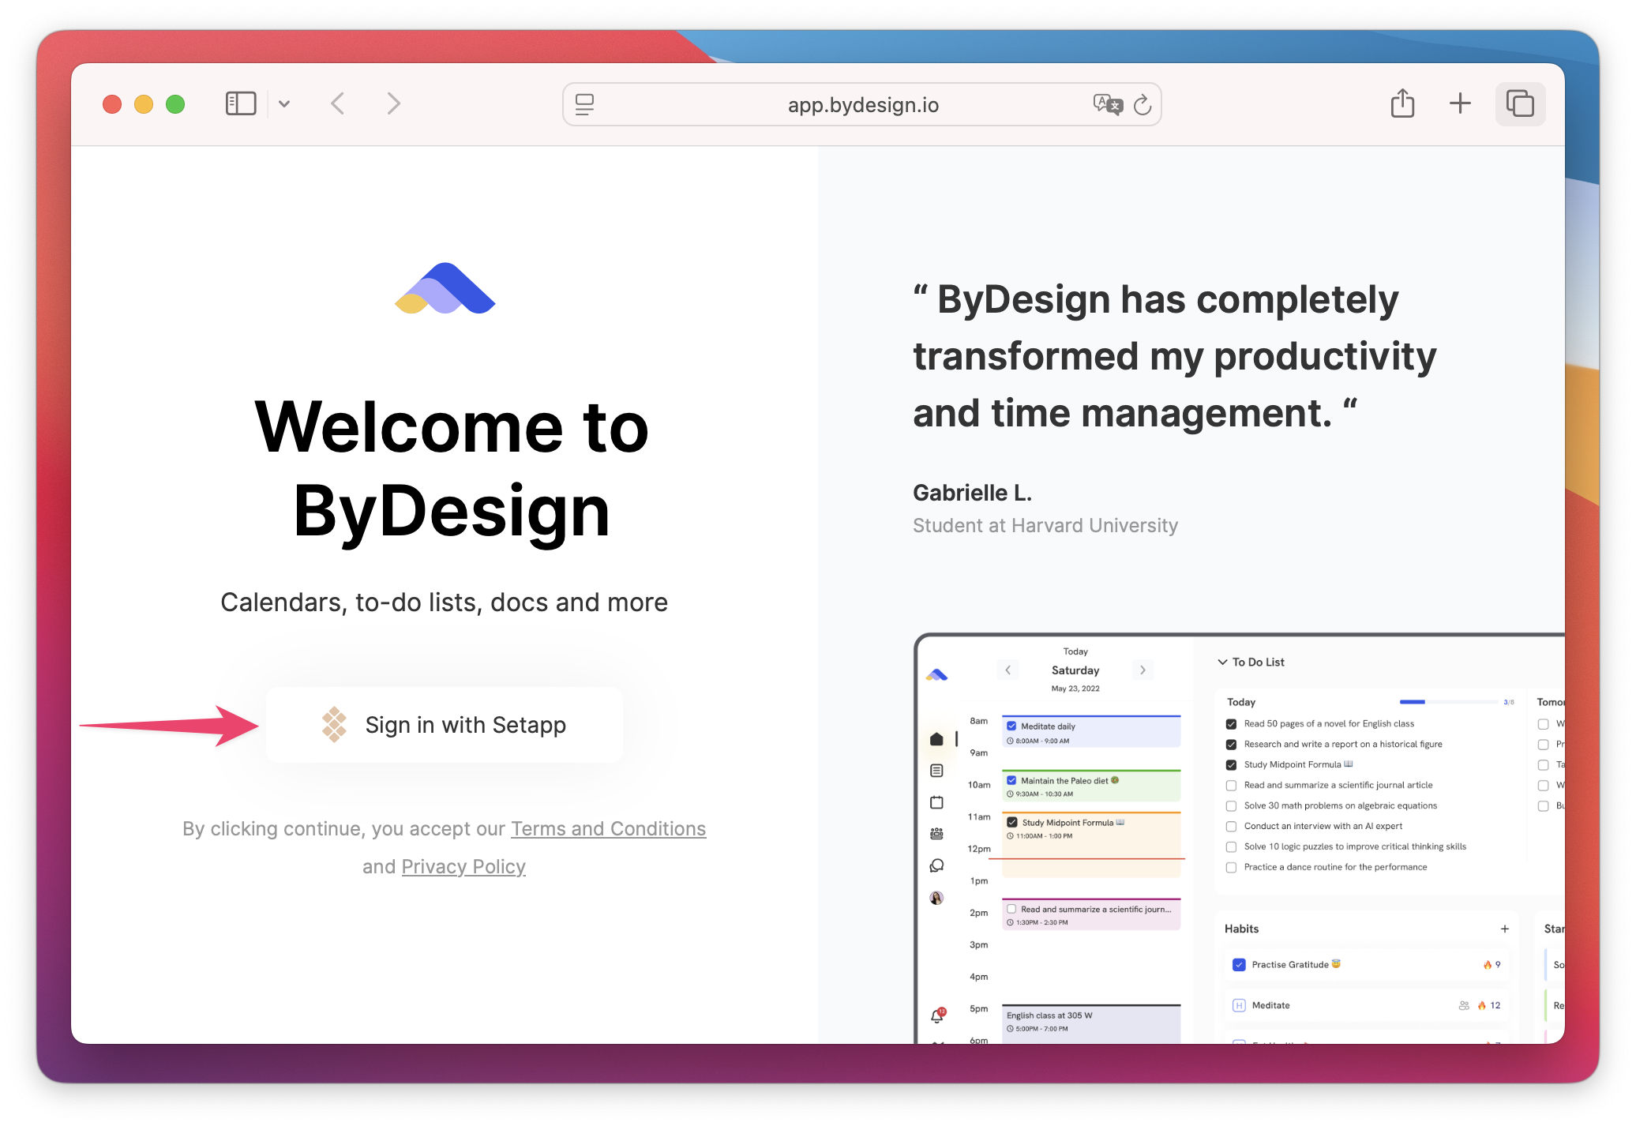
Task: Check Solve 30 math problems task
Action: click(1231, 805)
